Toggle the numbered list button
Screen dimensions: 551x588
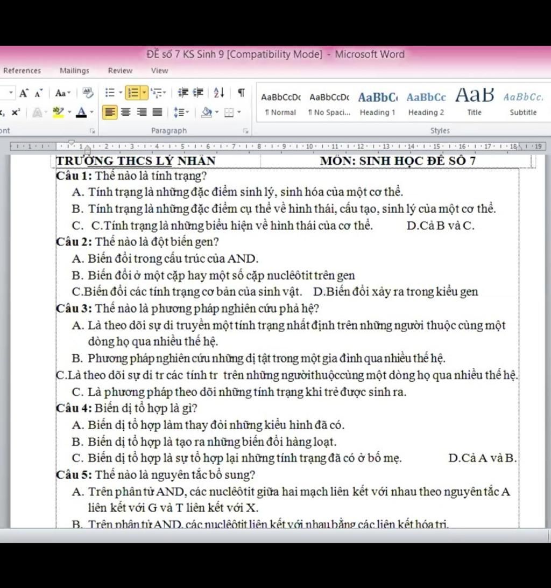[x=131, y=93]
